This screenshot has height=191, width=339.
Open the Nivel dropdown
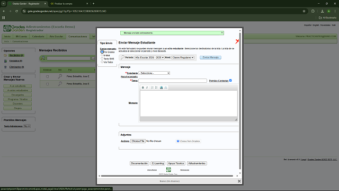pyautogui.click(x=183, y=57)
